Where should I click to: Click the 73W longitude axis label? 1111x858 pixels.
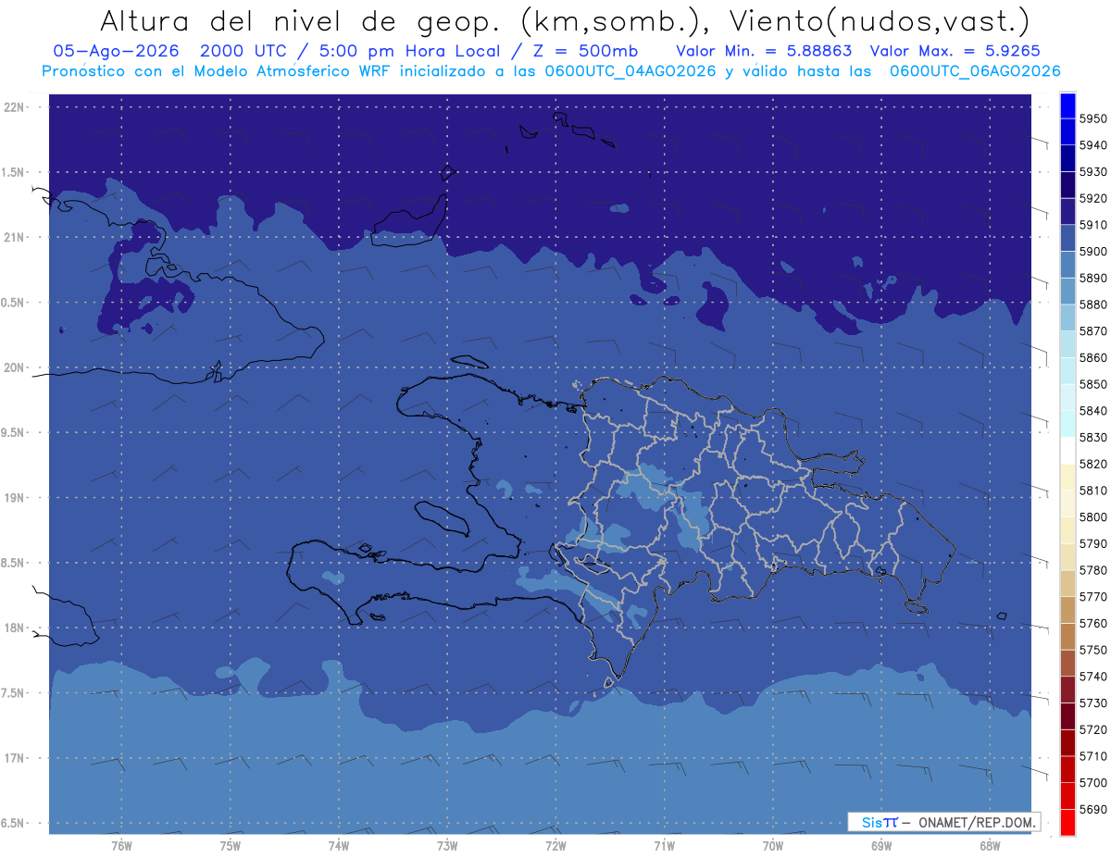447,845
